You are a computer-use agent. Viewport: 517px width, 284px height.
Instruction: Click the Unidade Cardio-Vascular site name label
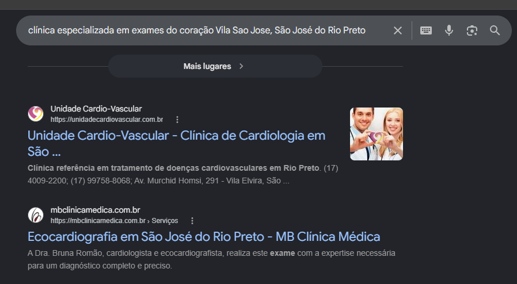coord(96,109)
